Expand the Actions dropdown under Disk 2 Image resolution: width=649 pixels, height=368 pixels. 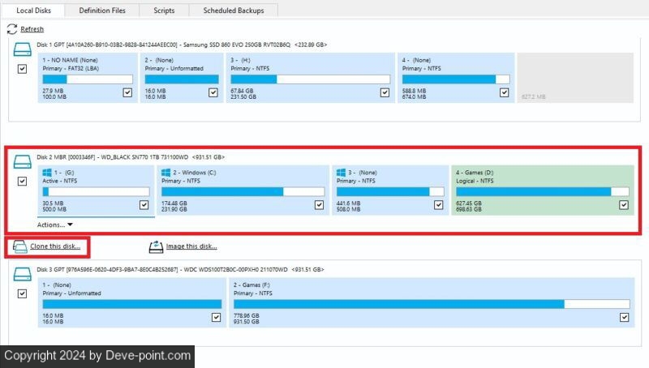tap(55, 225)
